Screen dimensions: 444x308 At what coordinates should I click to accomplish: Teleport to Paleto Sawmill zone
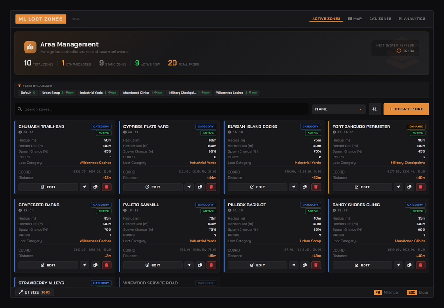click(189, 265)
